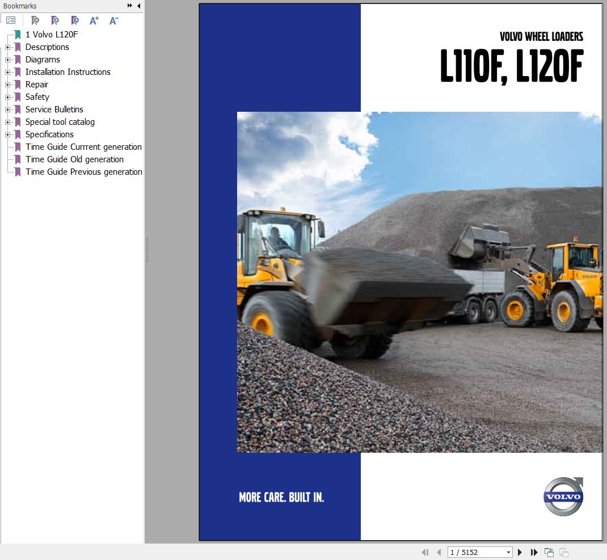Open the page number dropdown arrow
Image resolution: width=607 pixels, height=560 pixels.
click(x=509, y=552)
